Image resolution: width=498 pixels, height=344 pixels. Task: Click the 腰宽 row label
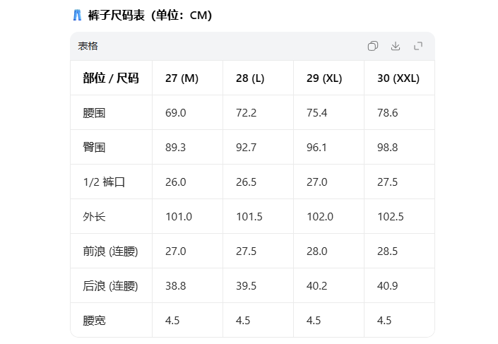tap(94, 321)
